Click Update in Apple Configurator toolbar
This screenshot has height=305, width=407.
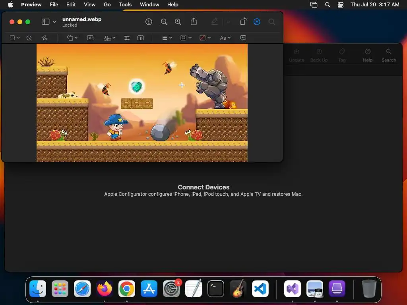[x=297, y=56]
